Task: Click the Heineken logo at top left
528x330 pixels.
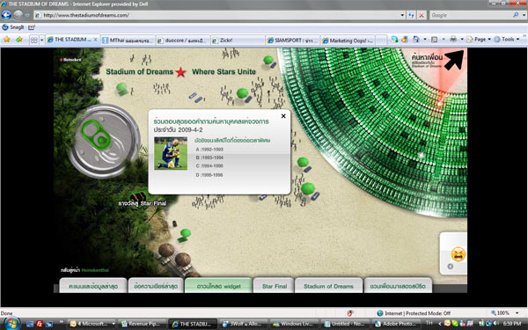Action: tap(70, 60)
